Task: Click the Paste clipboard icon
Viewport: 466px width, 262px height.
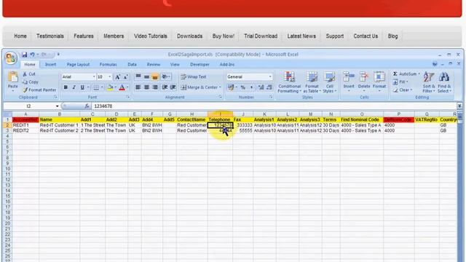Action: tap(13, 76)
